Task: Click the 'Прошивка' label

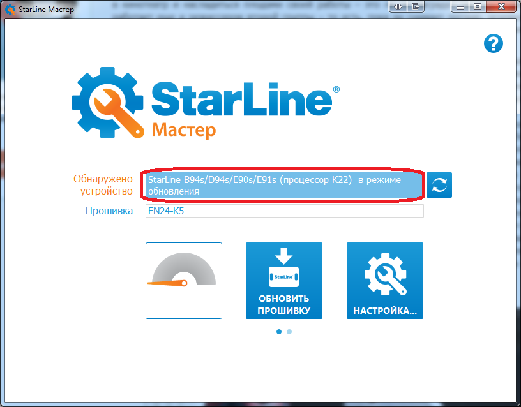Action: 109,211
